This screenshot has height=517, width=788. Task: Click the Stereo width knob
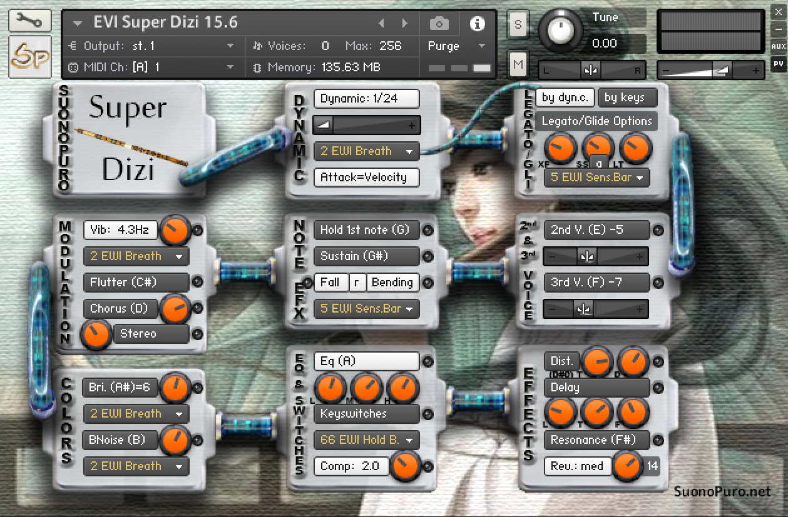96,334
